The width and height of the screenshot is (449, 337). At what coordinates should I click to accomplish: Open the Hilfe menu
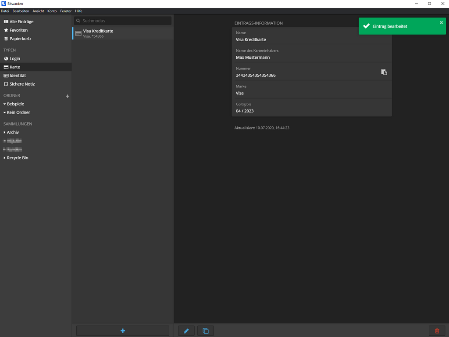click(79, 11)
